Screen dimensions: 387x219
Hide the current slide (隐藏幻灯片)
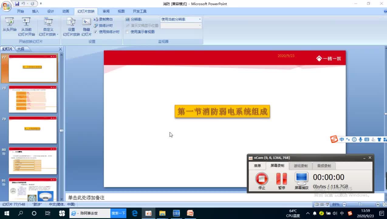(87, 27)
